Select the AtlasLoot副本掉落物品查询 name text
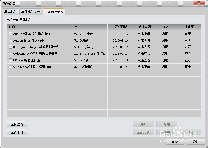The image size is (208, 148). coord(32,34)
